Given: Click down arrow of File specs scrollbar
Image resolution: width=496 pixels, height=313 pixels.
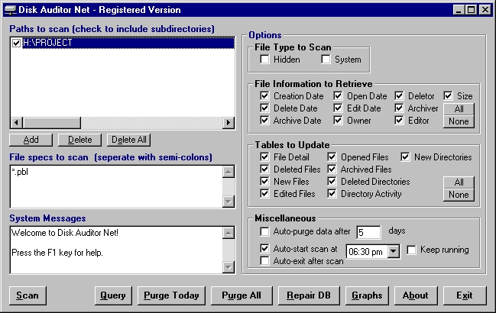Looking at the screenshot, I should click(229, 202).
